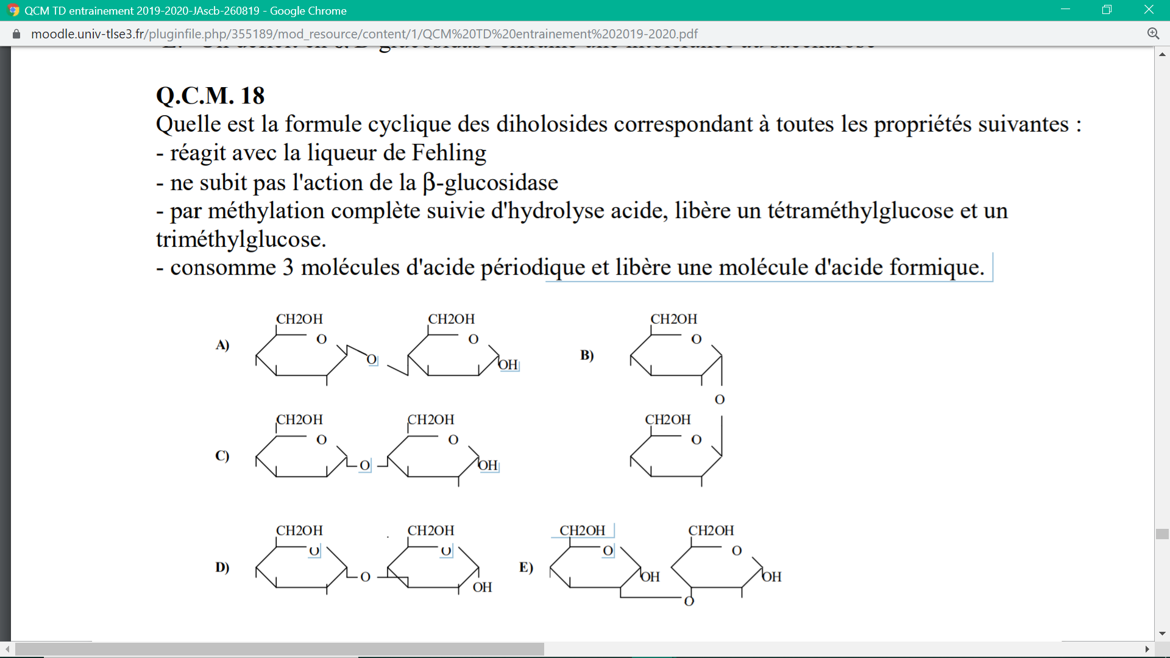
Task: Select answer label C) in the diagram
Action: pos(222,456)
